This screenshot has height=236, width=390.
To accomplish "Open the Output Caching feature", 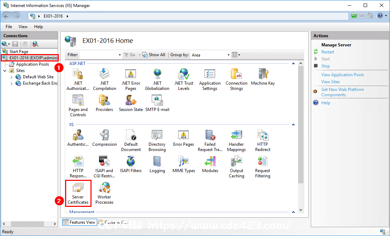I will pyautogui.click(x=237, y=167).
